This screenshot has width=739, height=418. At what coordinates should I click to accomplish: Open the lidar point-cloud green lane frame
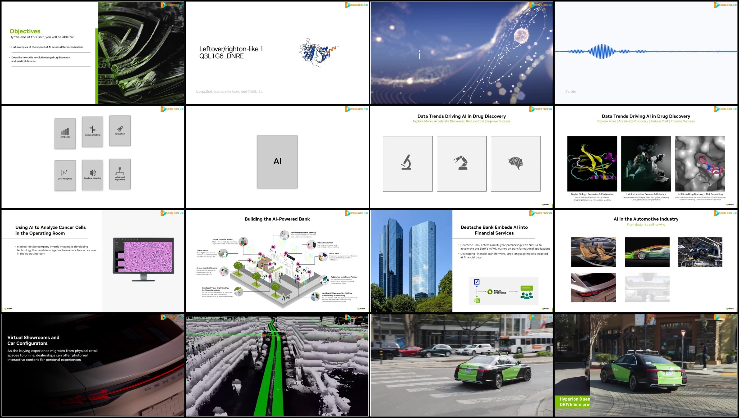pyautogui.click(x=277, y=365)
